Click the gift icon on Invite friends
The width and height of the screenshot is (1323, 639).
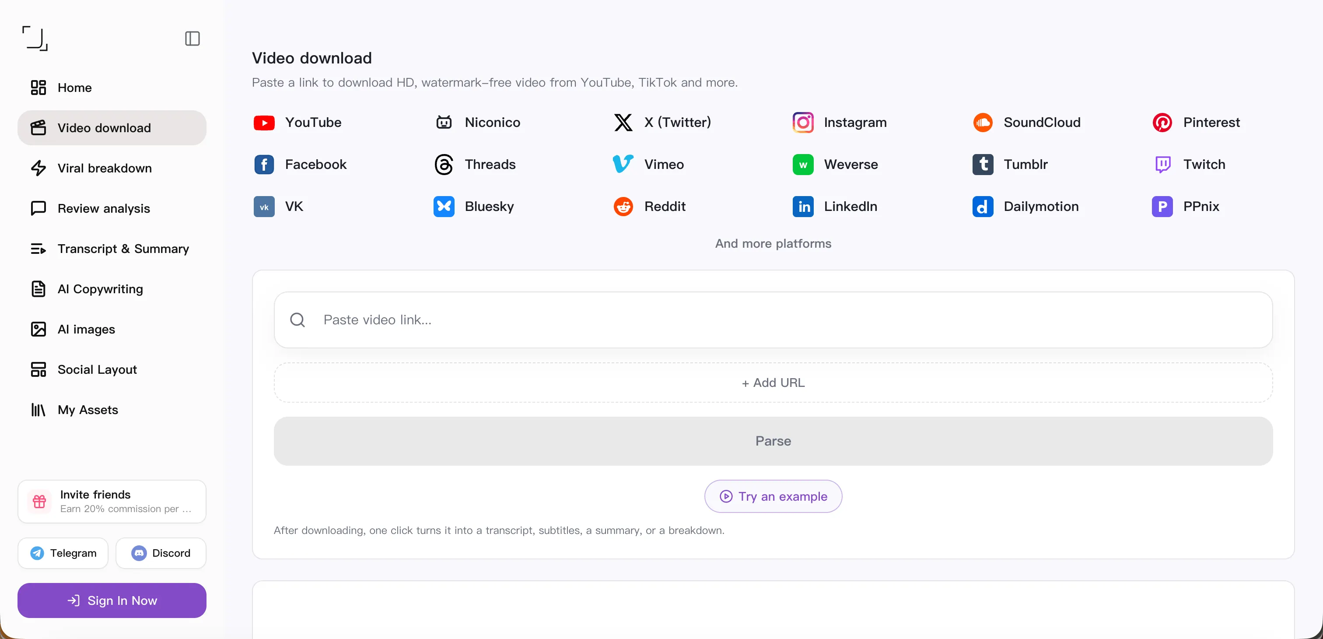(39, 501)
